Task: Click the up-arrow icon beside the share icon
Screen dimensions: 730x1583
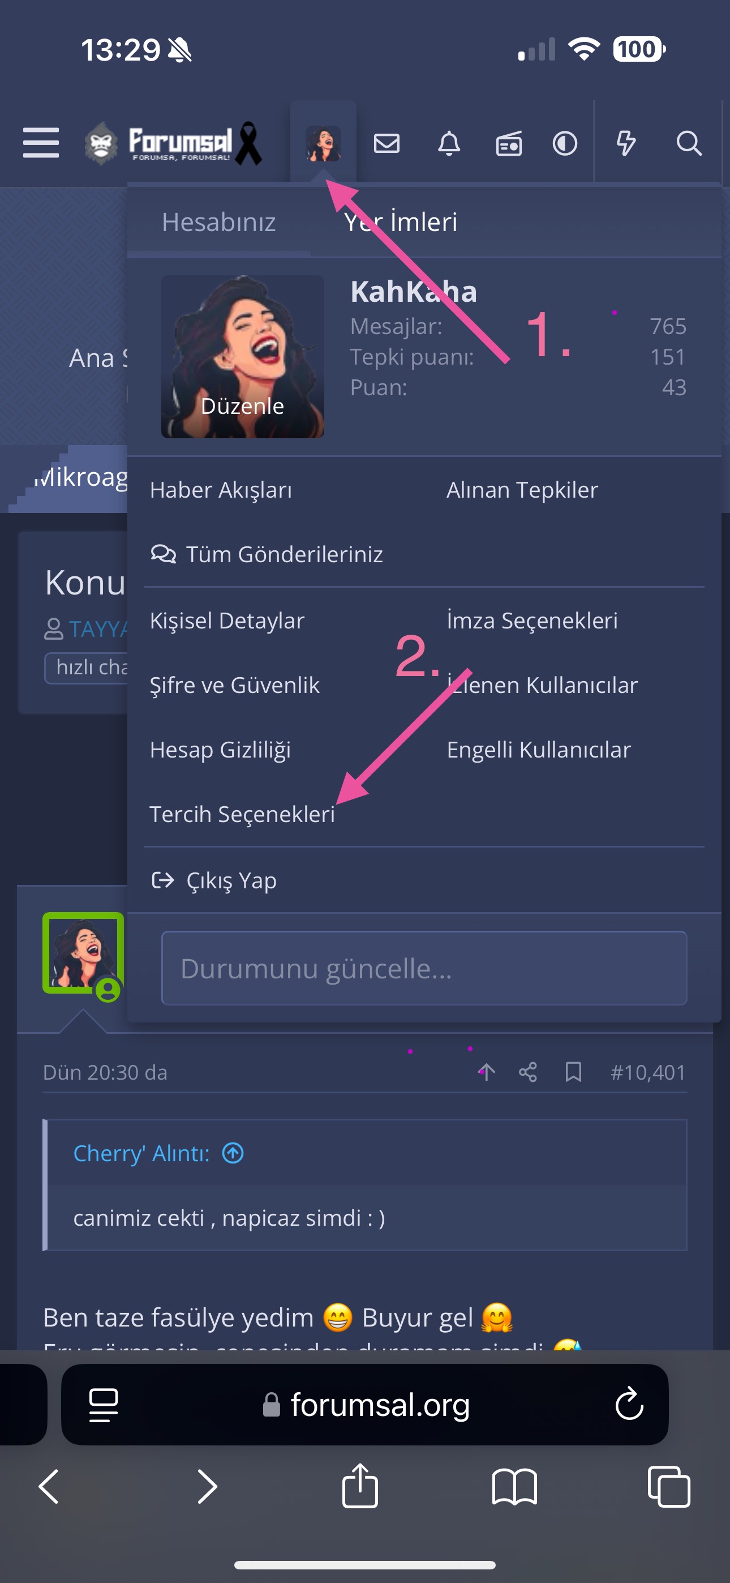Action: [x=486, y=1072]
